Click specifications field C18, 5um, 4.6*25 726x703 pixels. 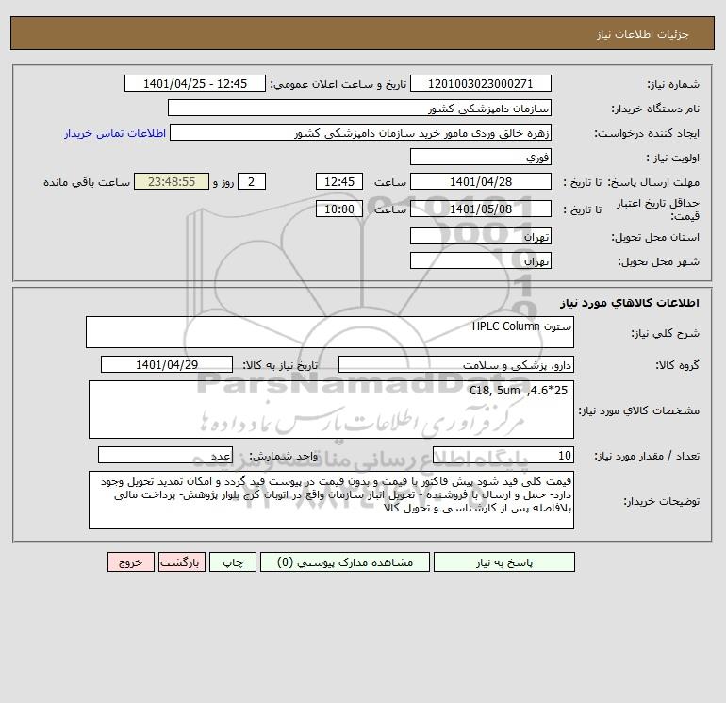click(x=331, y=410)
